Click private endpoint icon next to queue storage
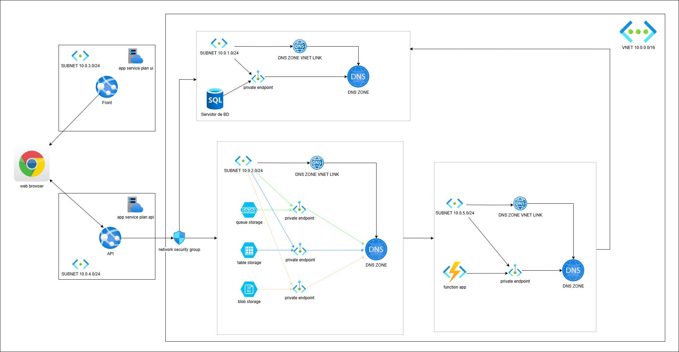This screenshot has width=679, height=352. 299,208
